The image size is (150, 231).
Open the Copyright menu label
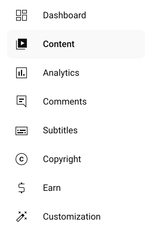(x=62, y=159)
